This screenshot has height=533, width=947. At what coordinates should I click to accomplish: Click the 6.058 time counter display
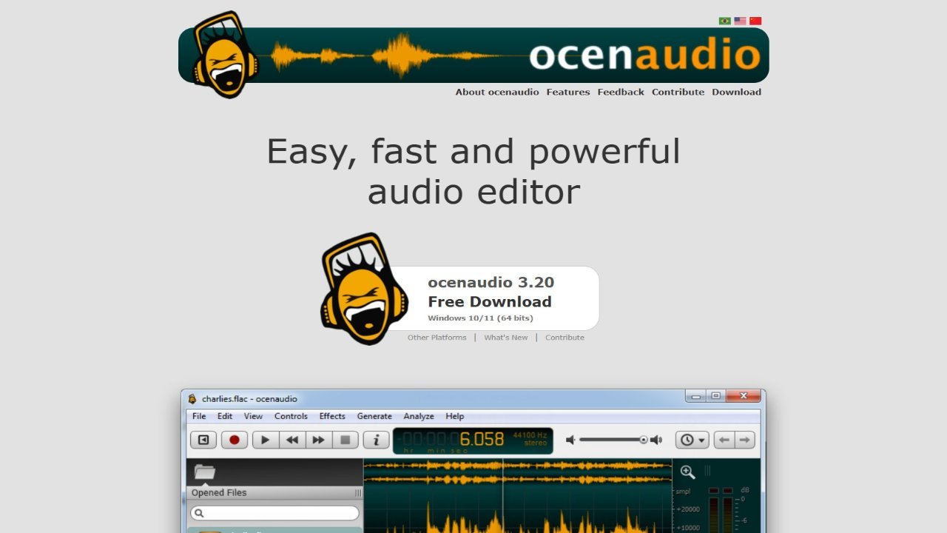tap(482, 439)
